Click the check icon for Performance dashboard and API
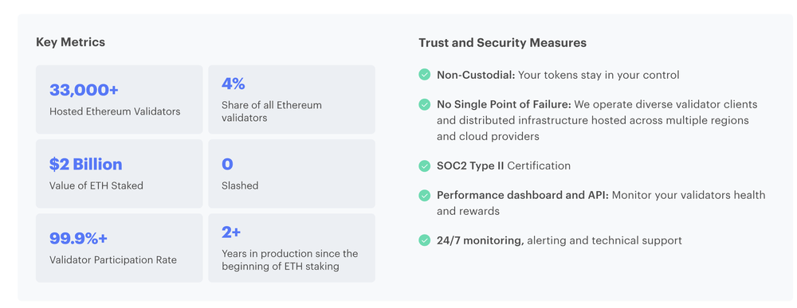The image size is (797, 308). pos(425,195)
